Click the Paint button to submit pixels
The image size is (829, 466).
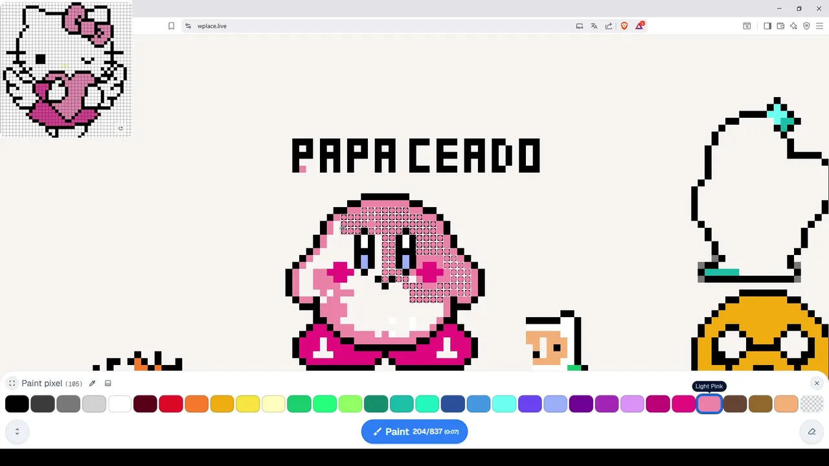[x=414, y=432]
